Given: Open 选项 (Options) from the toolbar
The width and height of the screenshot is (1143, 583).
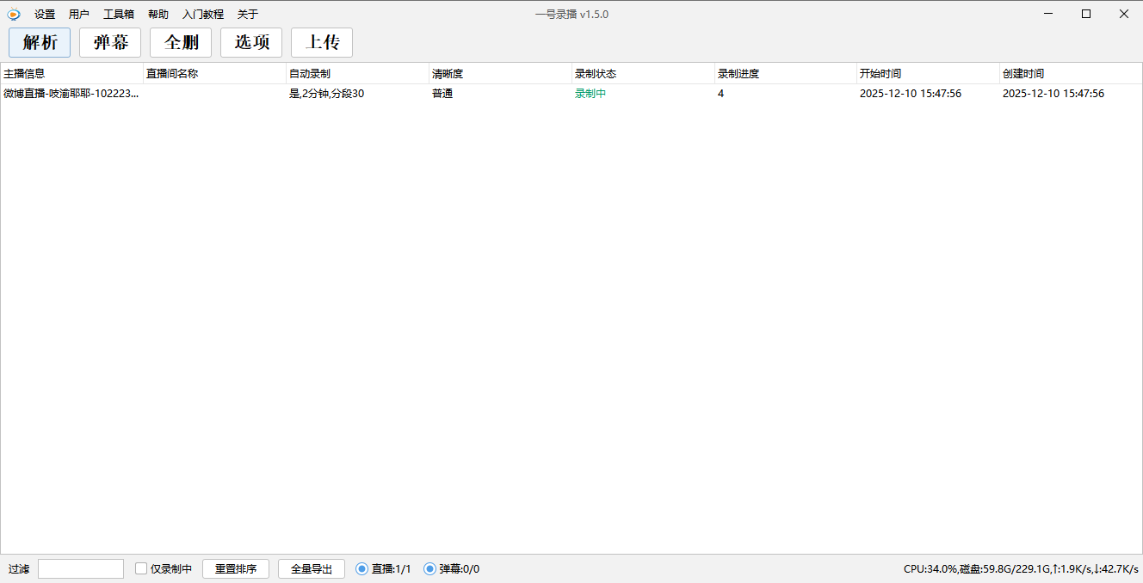Looking at the screenshot, I should click(251, 42).
